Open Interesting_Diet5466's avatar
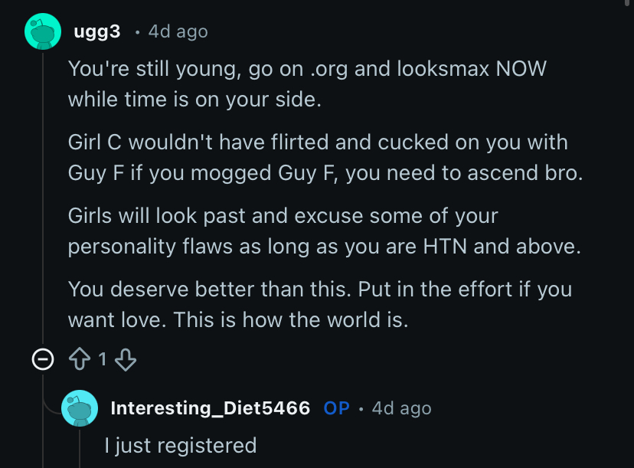Image resolution: width=634 pixels, height=468 pixels. pyautogui.click(x=80, y=408)
